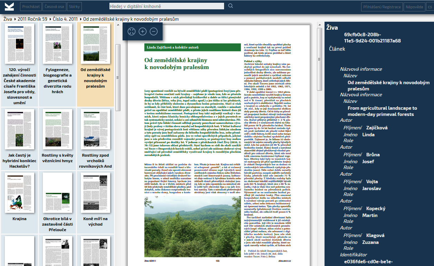Viewport: 434px width, 266px height.
Task: Go to the 'Číslo 4. 2011' breadcrumb
Action: point(65,19)
